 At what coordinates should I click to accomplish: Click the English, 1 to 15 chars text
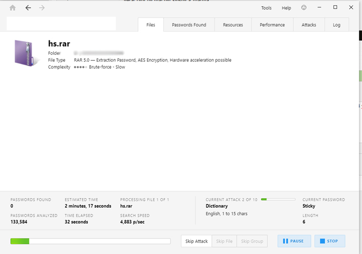[227, 214]
